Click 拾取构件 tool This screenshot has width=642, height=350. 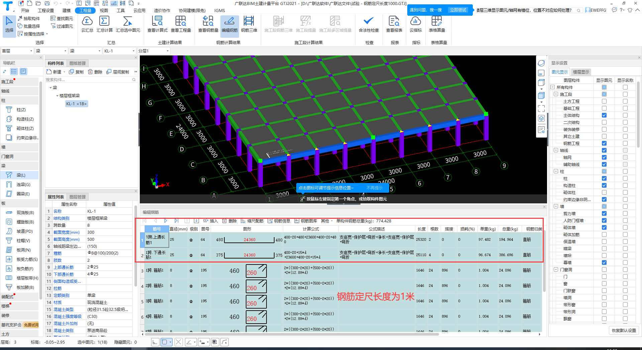coord(29,18)
